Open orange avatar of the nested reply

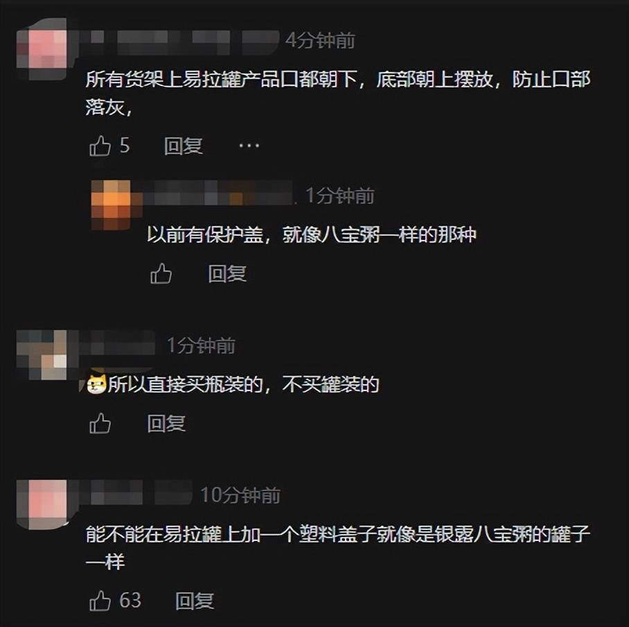pyautogui.click(x=111, y=205)
